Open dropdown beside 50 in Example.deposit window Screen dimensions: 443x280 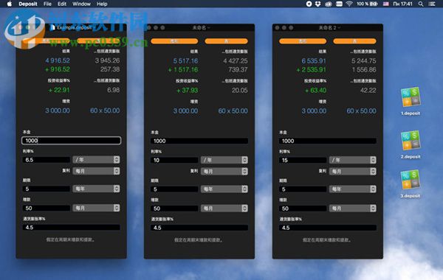tap(96, 208)
